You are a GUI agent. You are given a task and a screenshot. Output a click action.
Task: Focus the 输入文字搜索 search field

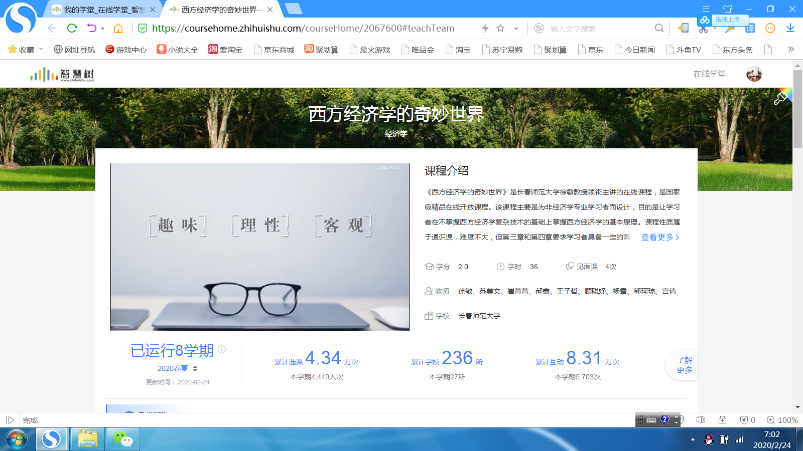[x=597, y=29]
